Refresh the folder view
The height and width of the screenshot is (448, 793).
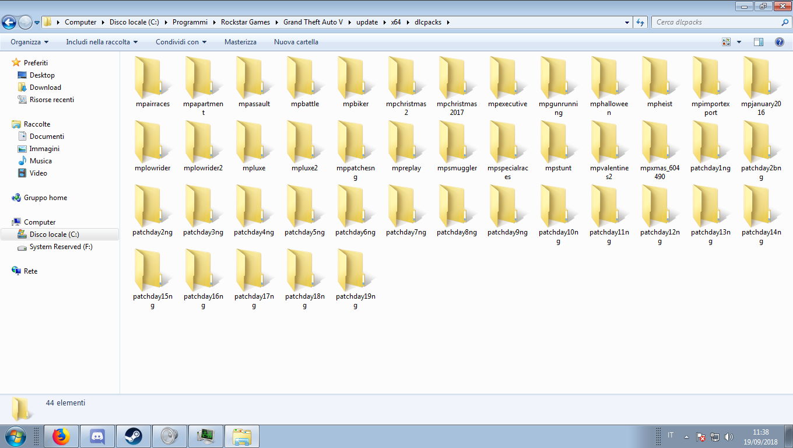(x=640, y=22)
